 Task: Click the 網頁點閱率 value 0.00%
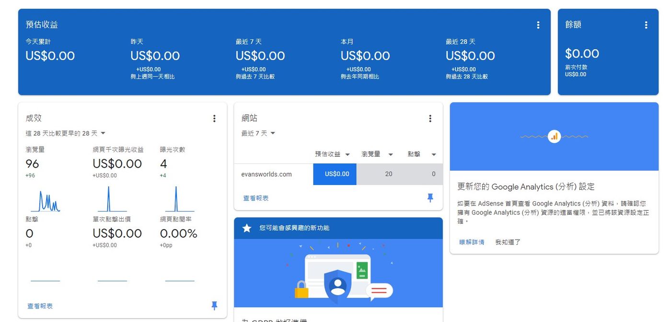tap(179, 234)
